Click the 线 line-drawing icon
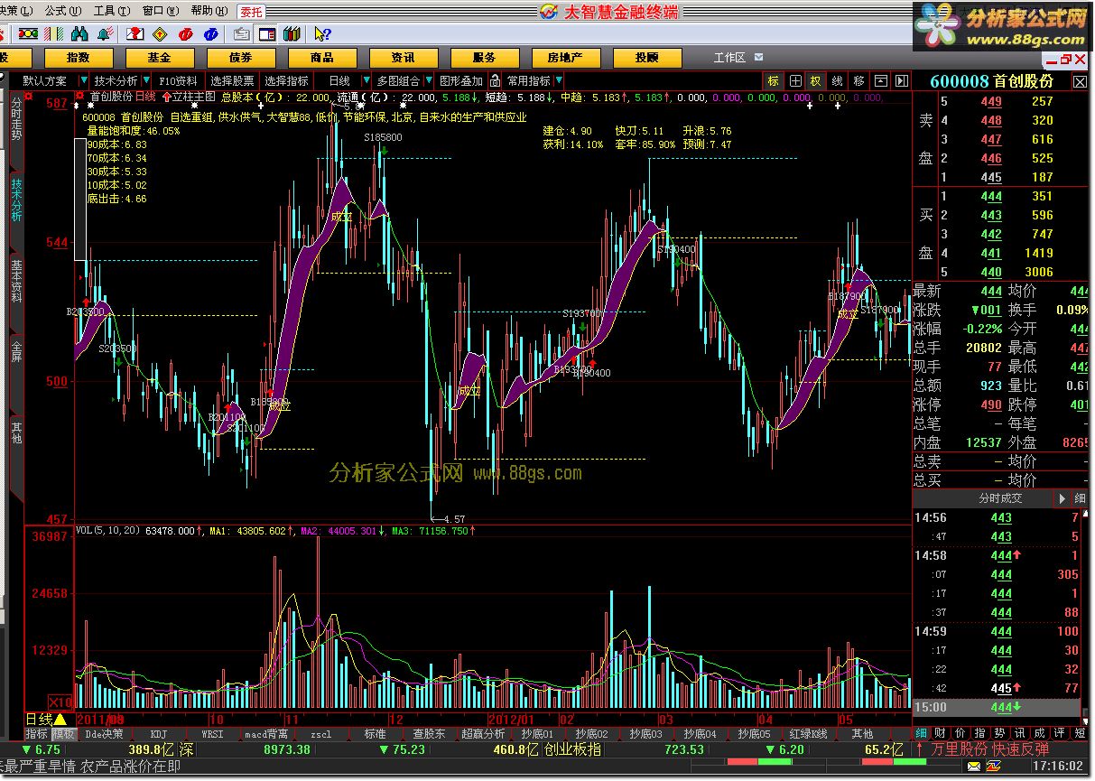1095x781 pixels. tap(838, 80)
